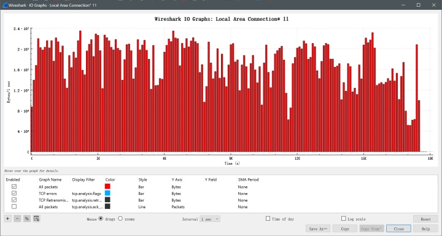This screenshot has height=236, width=442.
Task: Click Bar style cell of TCP errors row
Action: click(x=141, y=194)
